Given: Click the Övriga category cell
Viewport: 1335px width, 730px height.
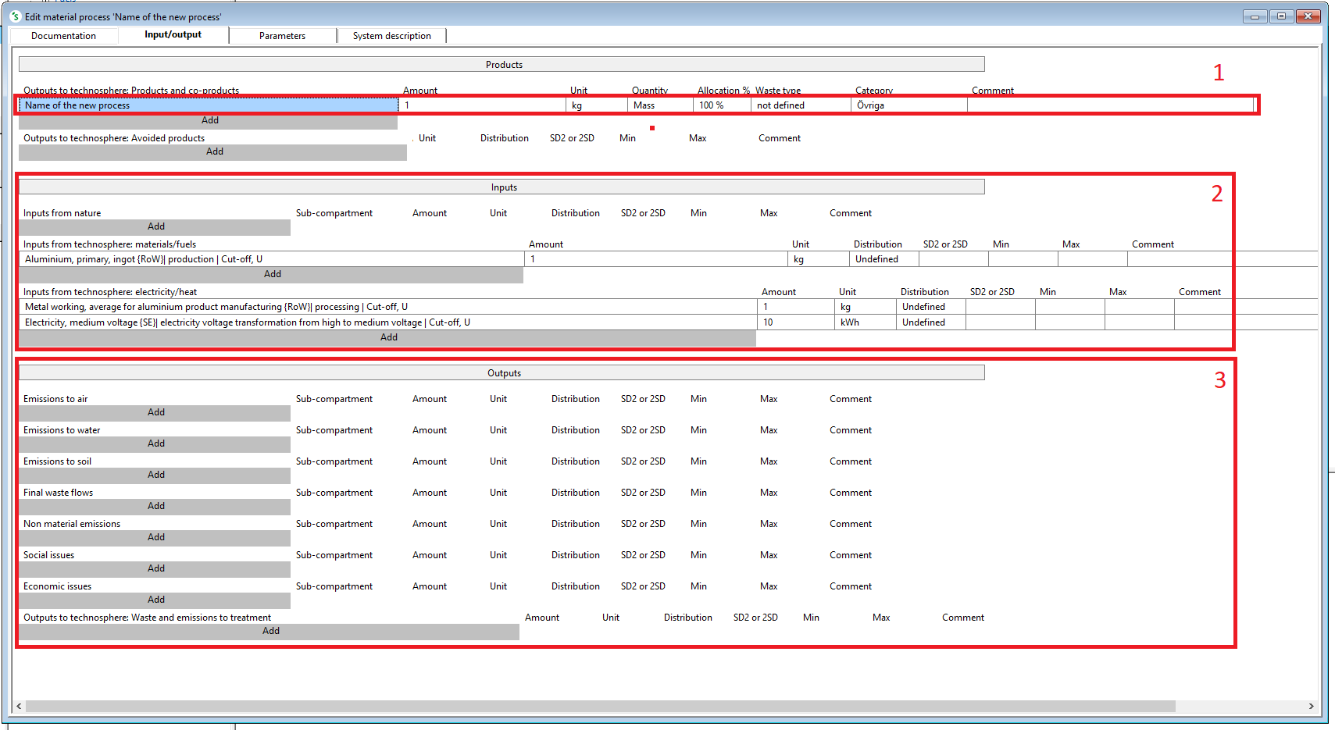Looking at the screenshot, I should pos(909,105).
